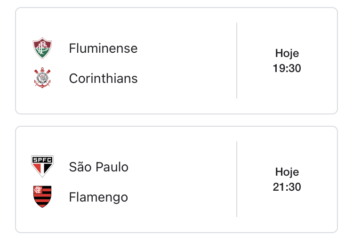Click the gap between the two match cards

coord(176,120)
